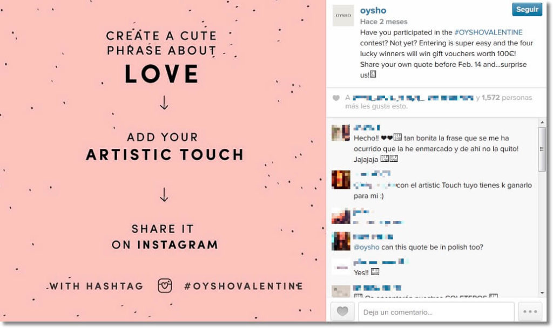Open the oysho profile name link
This screenshot has width=553, height=328.
(373, 11)
